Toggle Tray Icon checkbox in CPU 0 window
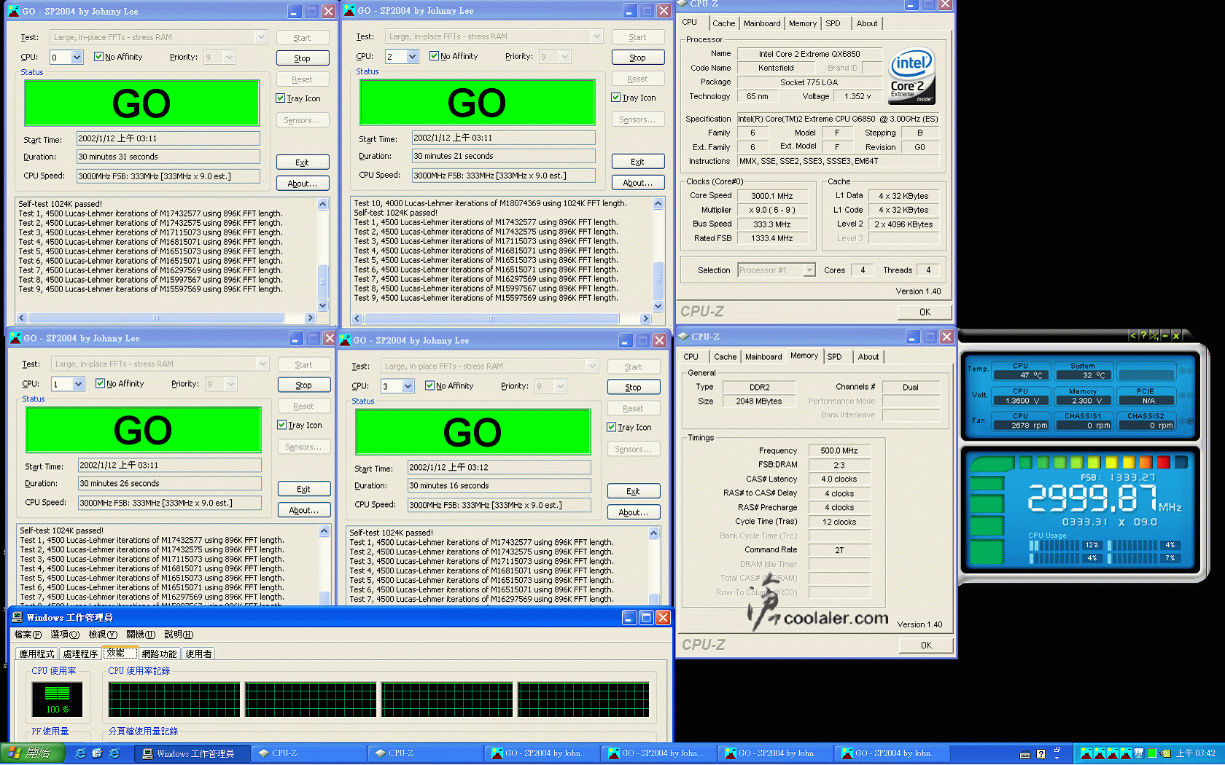 click(x=281, y=98)
